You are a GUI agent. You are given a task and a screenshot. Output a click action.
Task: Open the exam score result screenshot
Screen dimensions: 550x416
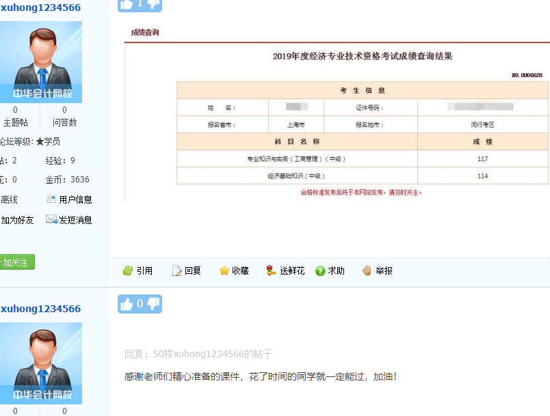(337, 112)
